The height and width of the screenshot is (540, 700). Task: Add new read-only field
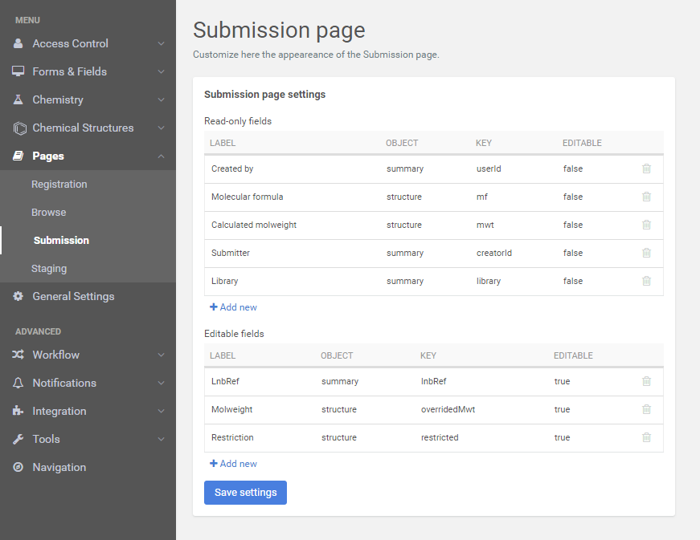click(x=233, y=307)
